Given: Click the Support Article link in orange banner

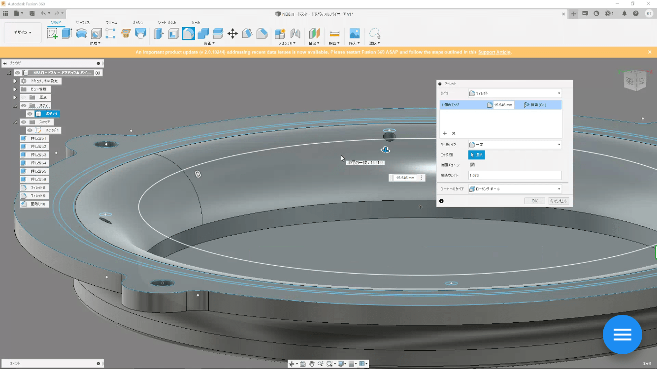Looking at the screenshot, I should tap(494, 52).
